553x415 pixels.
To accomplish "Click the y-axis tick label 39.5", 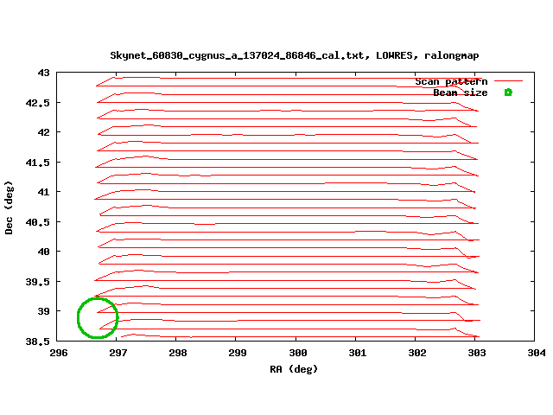I will (x=38, y=282).
